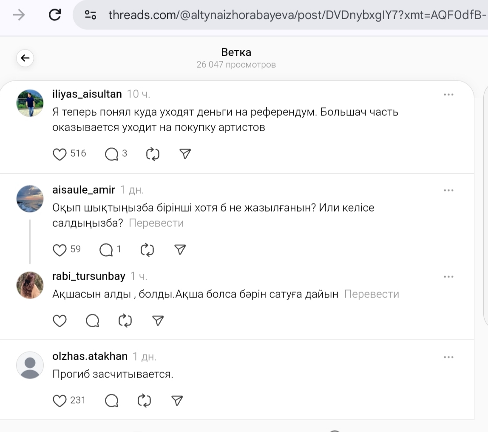This screenshot has width=488, height=432.
Task: Translate the rabi_tursunbay comment with Перевести
Action: [372, 294]
